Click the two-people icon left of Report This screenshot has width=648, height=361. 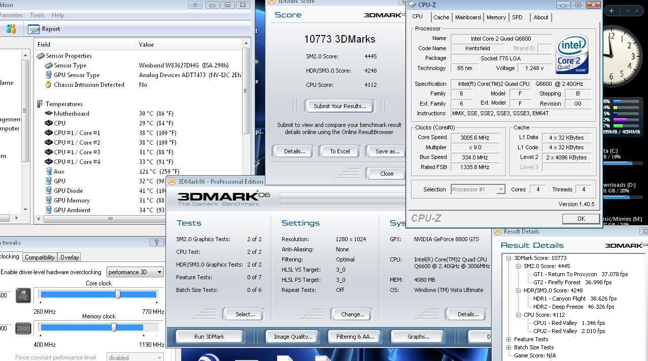tap(11, 29)
